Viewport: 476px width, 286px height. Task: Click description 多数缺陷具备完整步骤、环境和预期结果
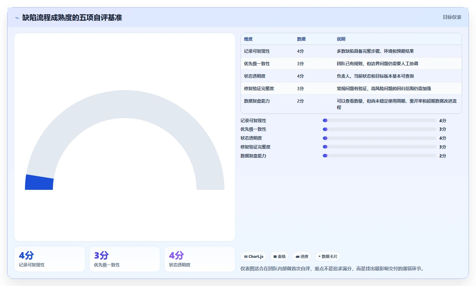coord(375,51)
